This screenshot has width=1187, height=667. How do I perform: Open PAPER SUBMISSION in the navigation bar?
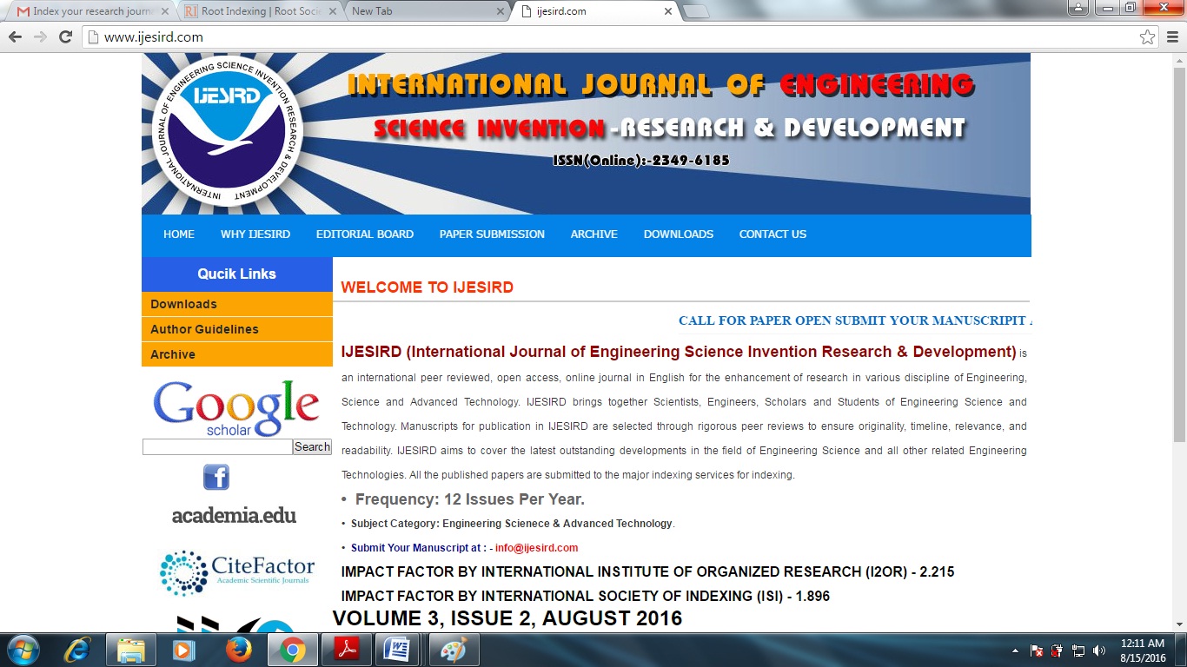[492, 234]
